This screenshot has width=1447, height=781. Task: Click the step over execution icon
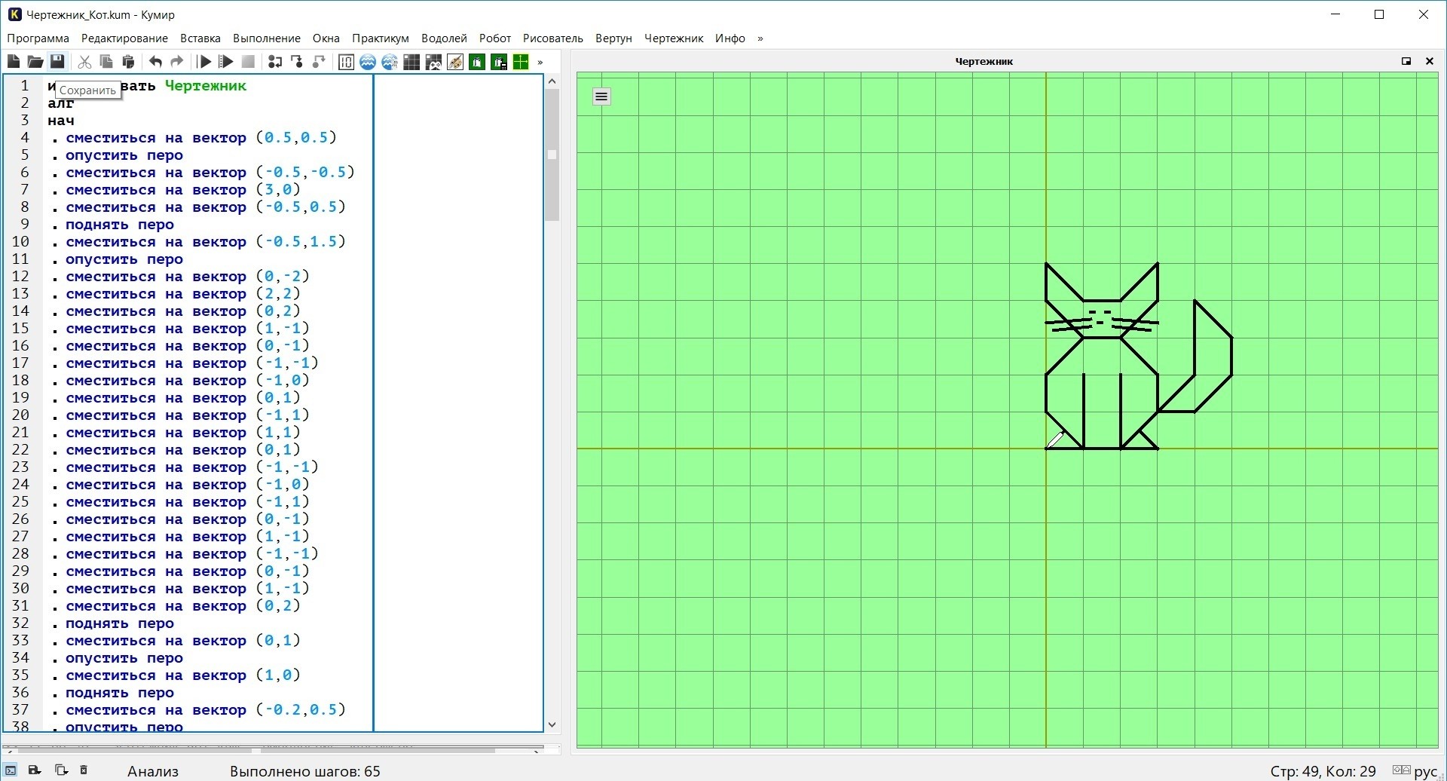pyautogui.click(x=275, y=62)
